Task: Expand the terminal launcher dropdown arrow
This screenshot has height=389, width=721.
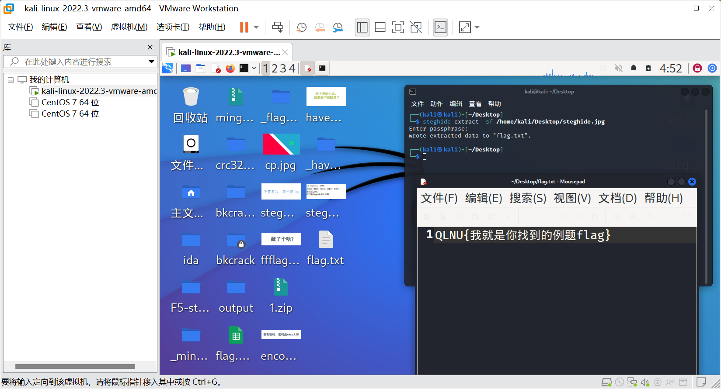Action: click(x=254, y=68)
